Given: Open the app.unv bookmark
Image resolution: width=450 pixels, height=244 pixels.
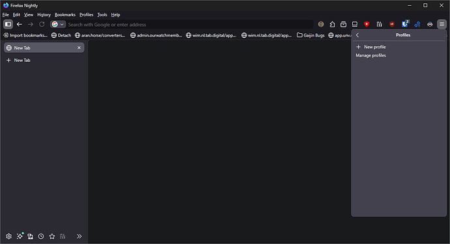Looking at the screenshot, I should (340, 35).
